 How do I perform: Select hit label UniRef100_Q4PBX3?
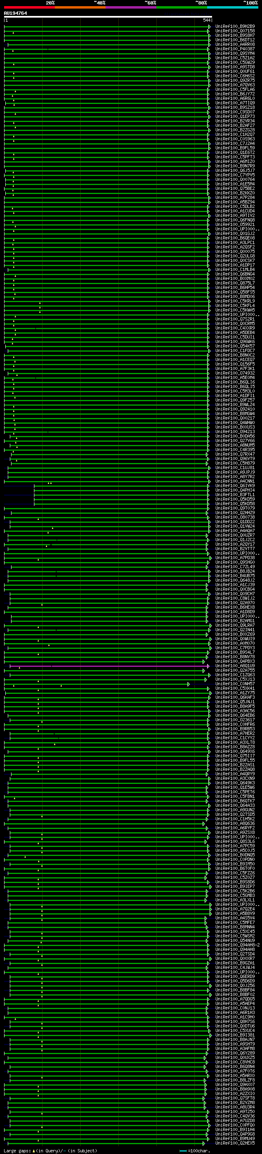pyautogui.click(x=235, y=661)
